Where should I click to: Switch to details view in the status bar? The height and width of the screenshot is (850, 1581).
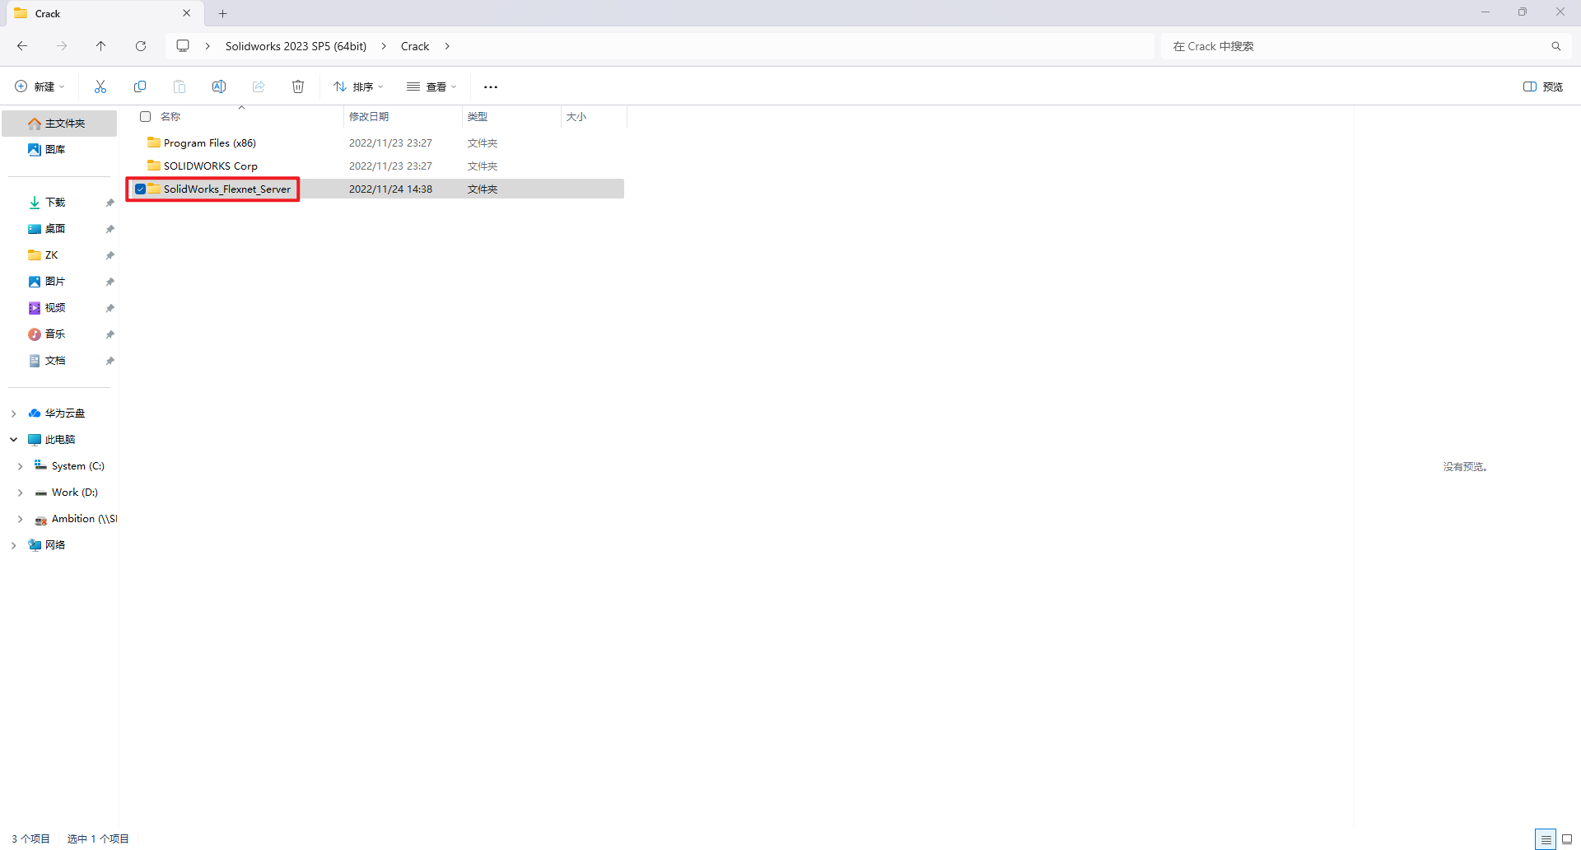(1546, 839)
